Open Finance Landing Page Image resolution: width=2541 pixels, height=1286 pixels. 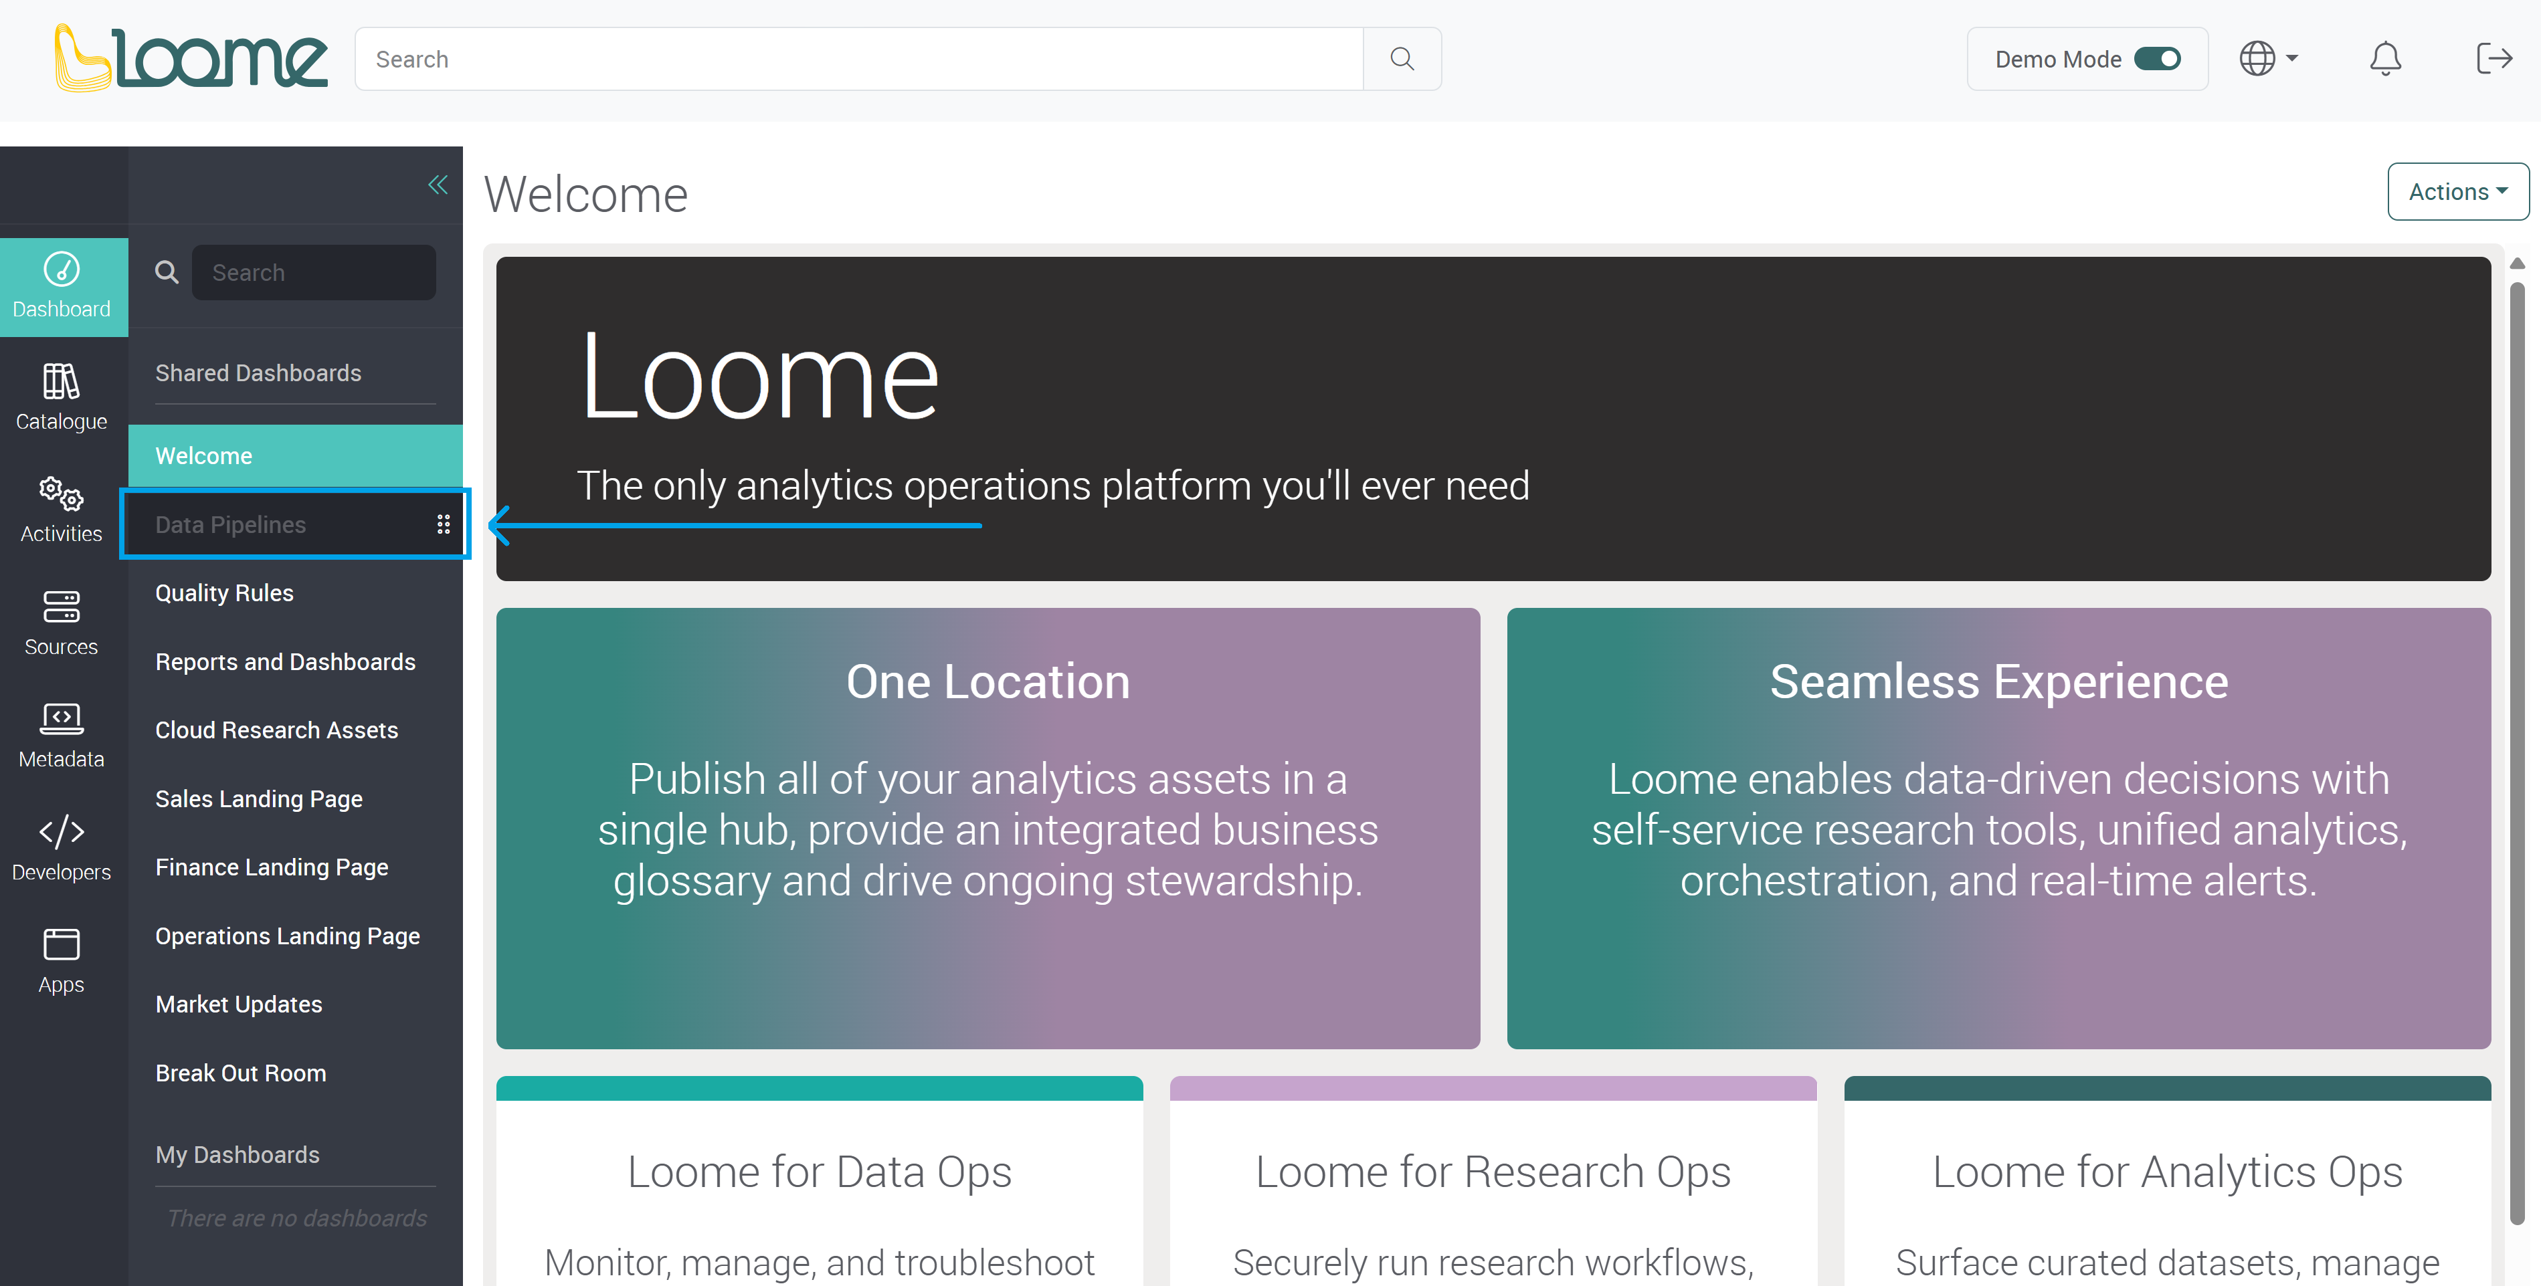(295, 867)
